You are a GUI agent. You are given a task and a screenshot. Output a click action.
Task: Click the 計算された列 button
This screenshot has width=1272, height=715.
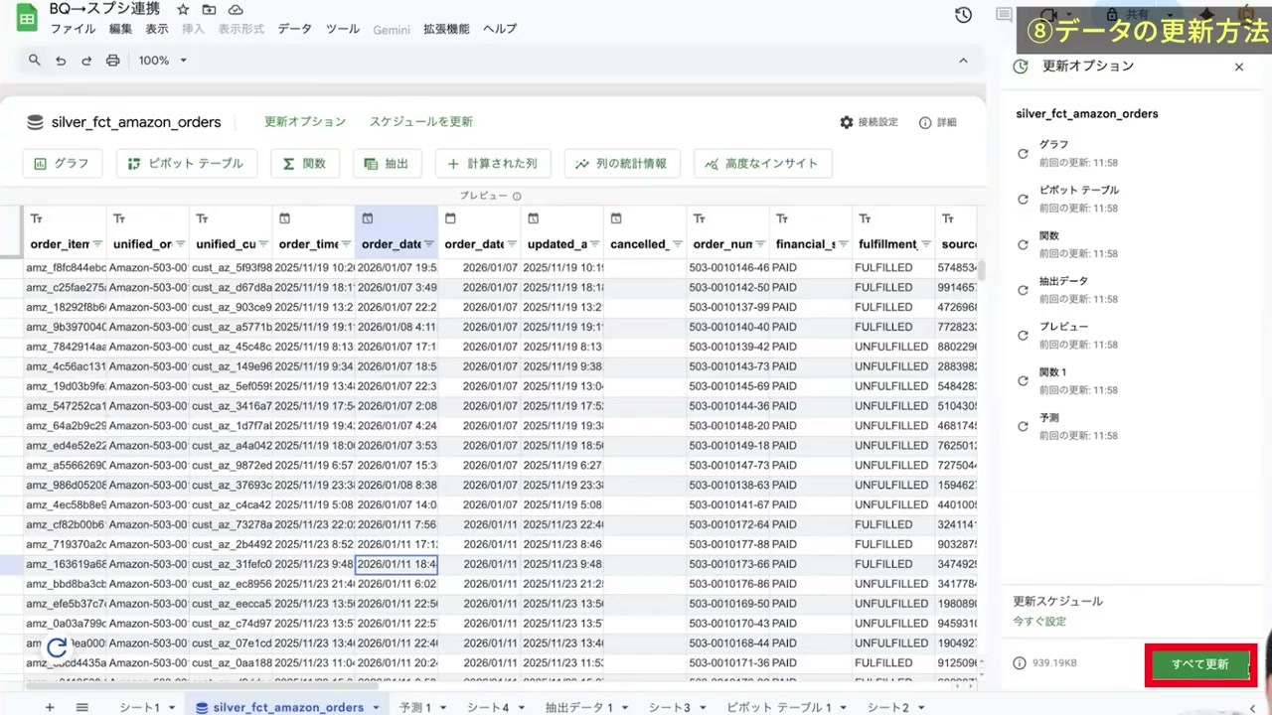493,164
